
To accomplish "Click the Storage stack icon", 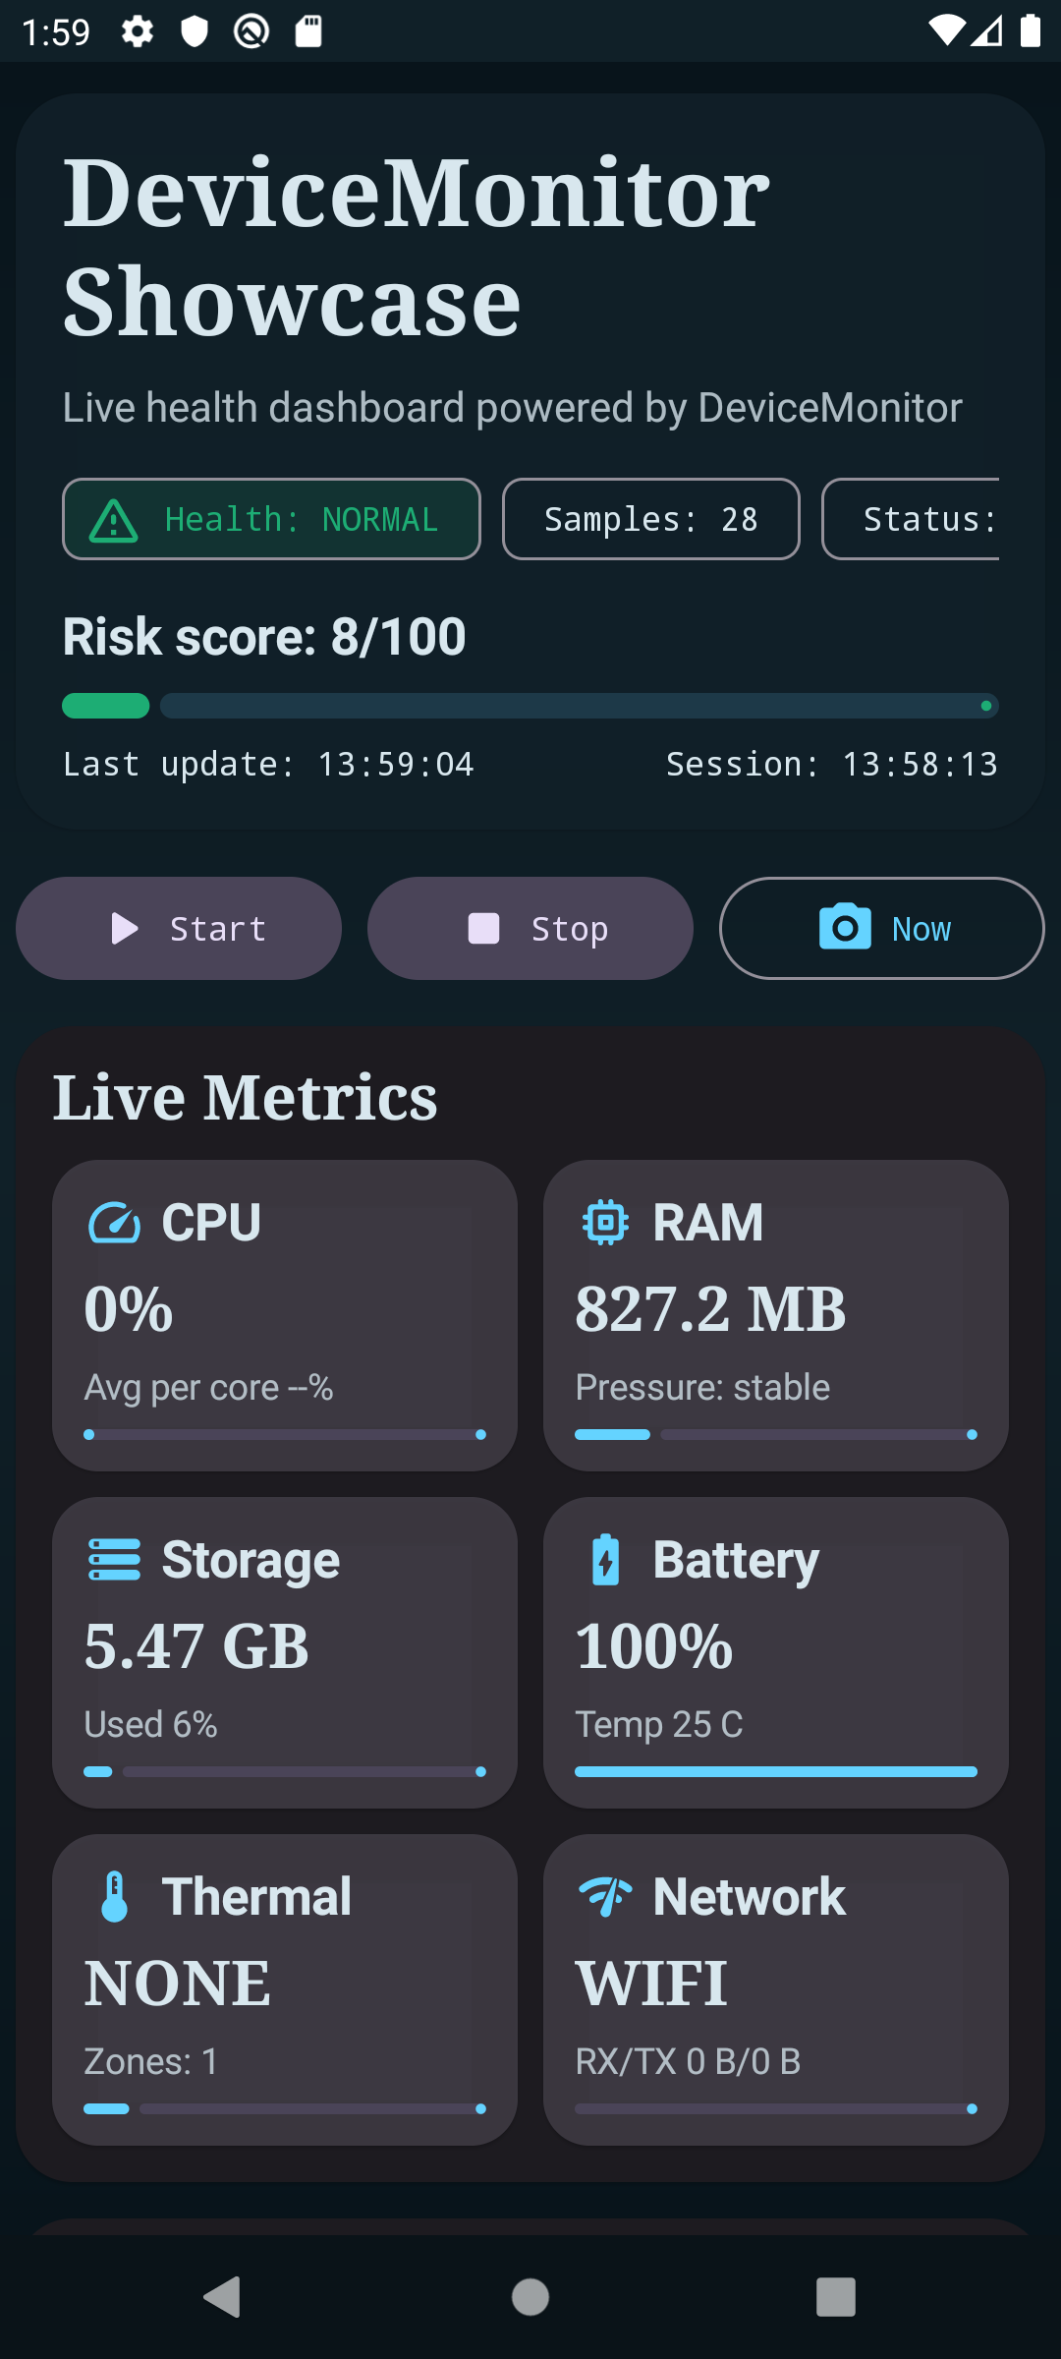I will click(x=115, y=1559).
